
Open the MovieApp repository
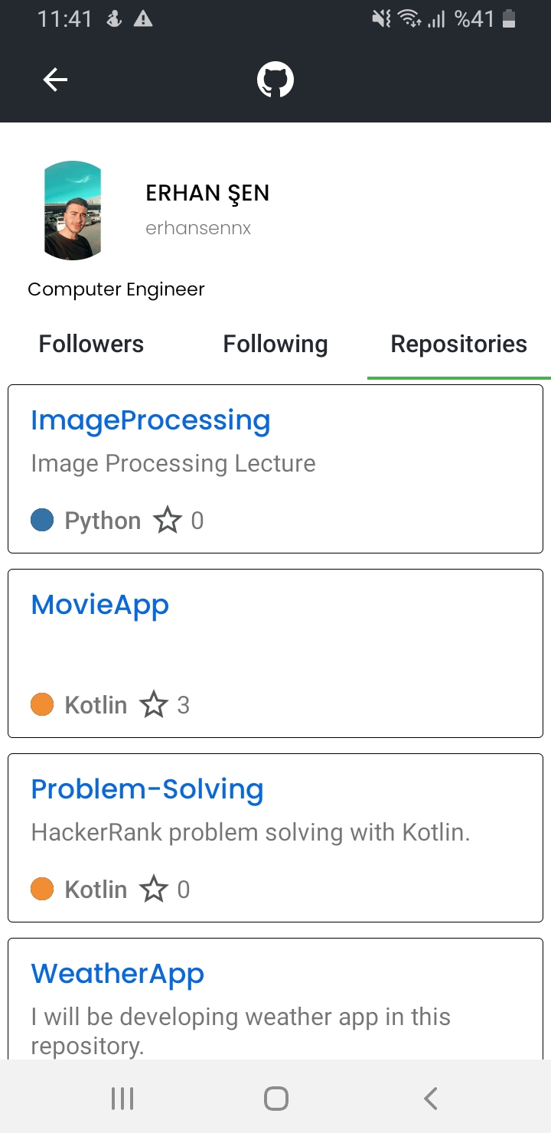(99, 604)
